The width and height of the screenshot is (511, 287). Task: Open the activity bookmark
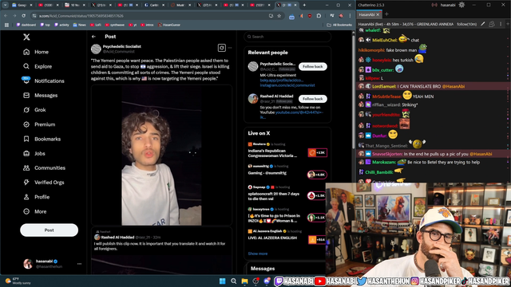(x=62, y=25)
